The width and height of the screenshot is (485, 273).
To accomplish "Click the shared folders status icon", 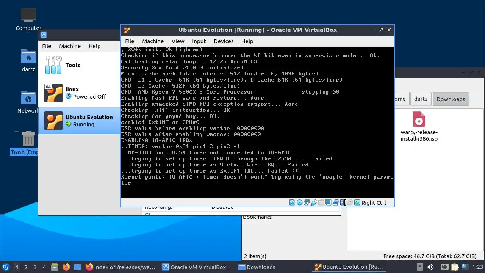I will pos(321,202).
